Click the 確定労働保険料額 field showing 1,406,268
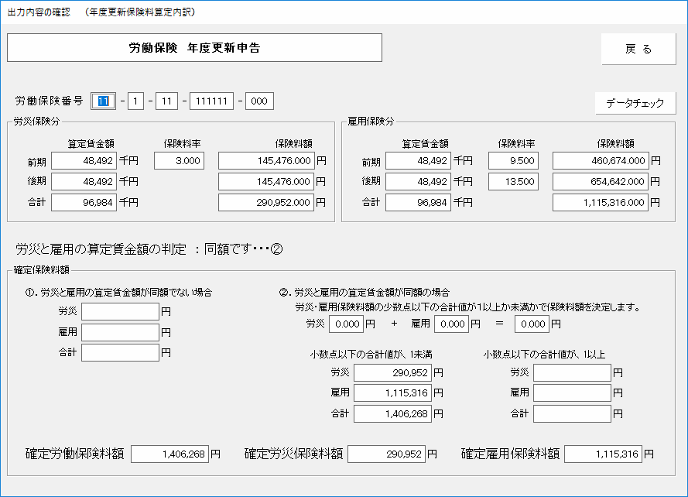The image size is (688, 497). [x=169, y=454]
